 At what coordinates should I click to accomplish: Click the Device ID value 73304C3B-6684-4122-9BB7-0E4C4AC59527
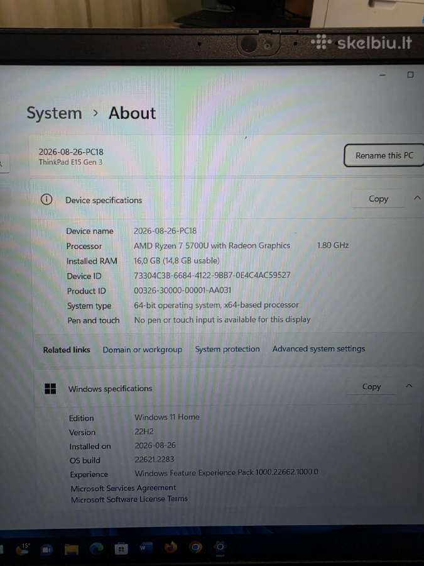tap(212, 275)
